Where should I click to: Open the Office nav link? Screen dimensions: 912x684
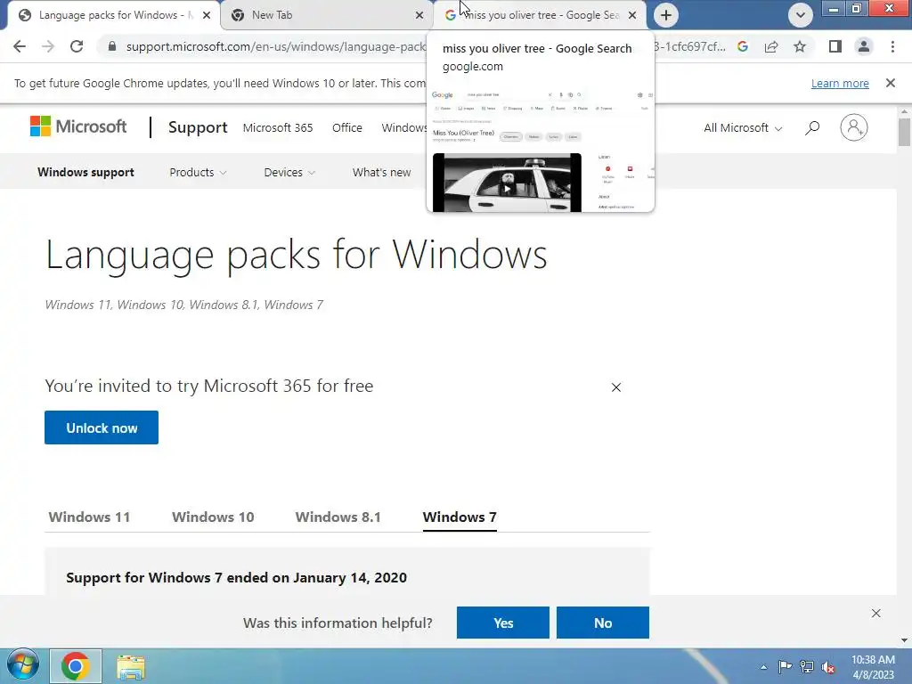pos(347,128)
